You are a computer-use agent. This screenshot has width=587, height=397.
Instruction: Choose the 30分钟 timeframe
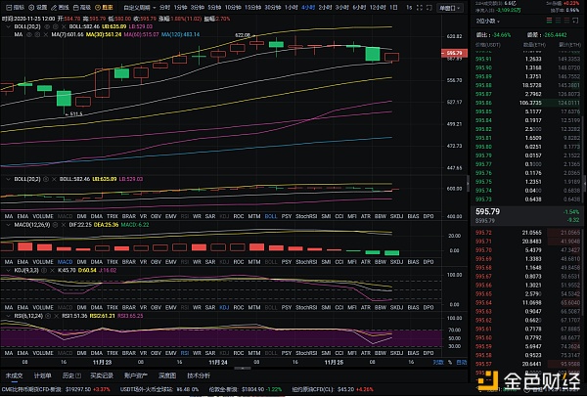[x=273, y=8]
